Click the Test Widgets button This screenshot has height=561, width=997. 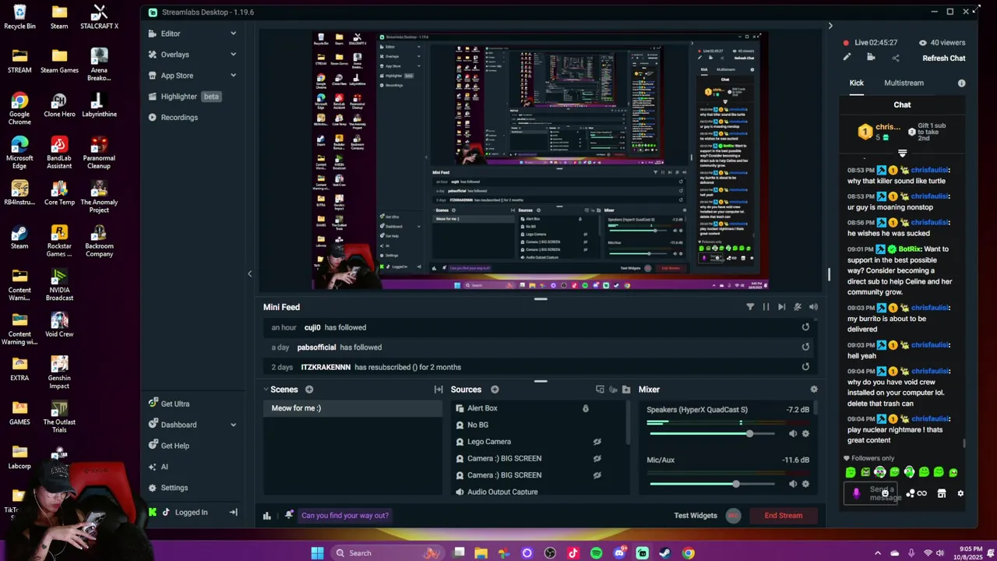click(x=695, y=515)
